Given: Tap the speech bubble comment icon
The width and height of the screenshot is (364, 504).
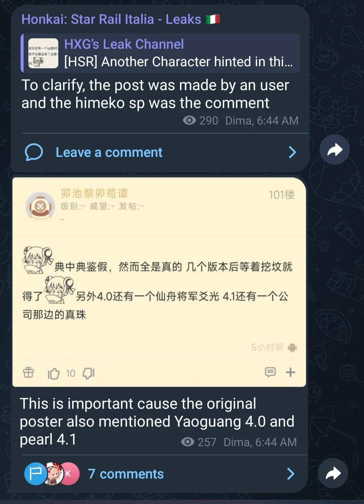Looking at the screenshot, I should pyautogui.click(x=34, y=152).
